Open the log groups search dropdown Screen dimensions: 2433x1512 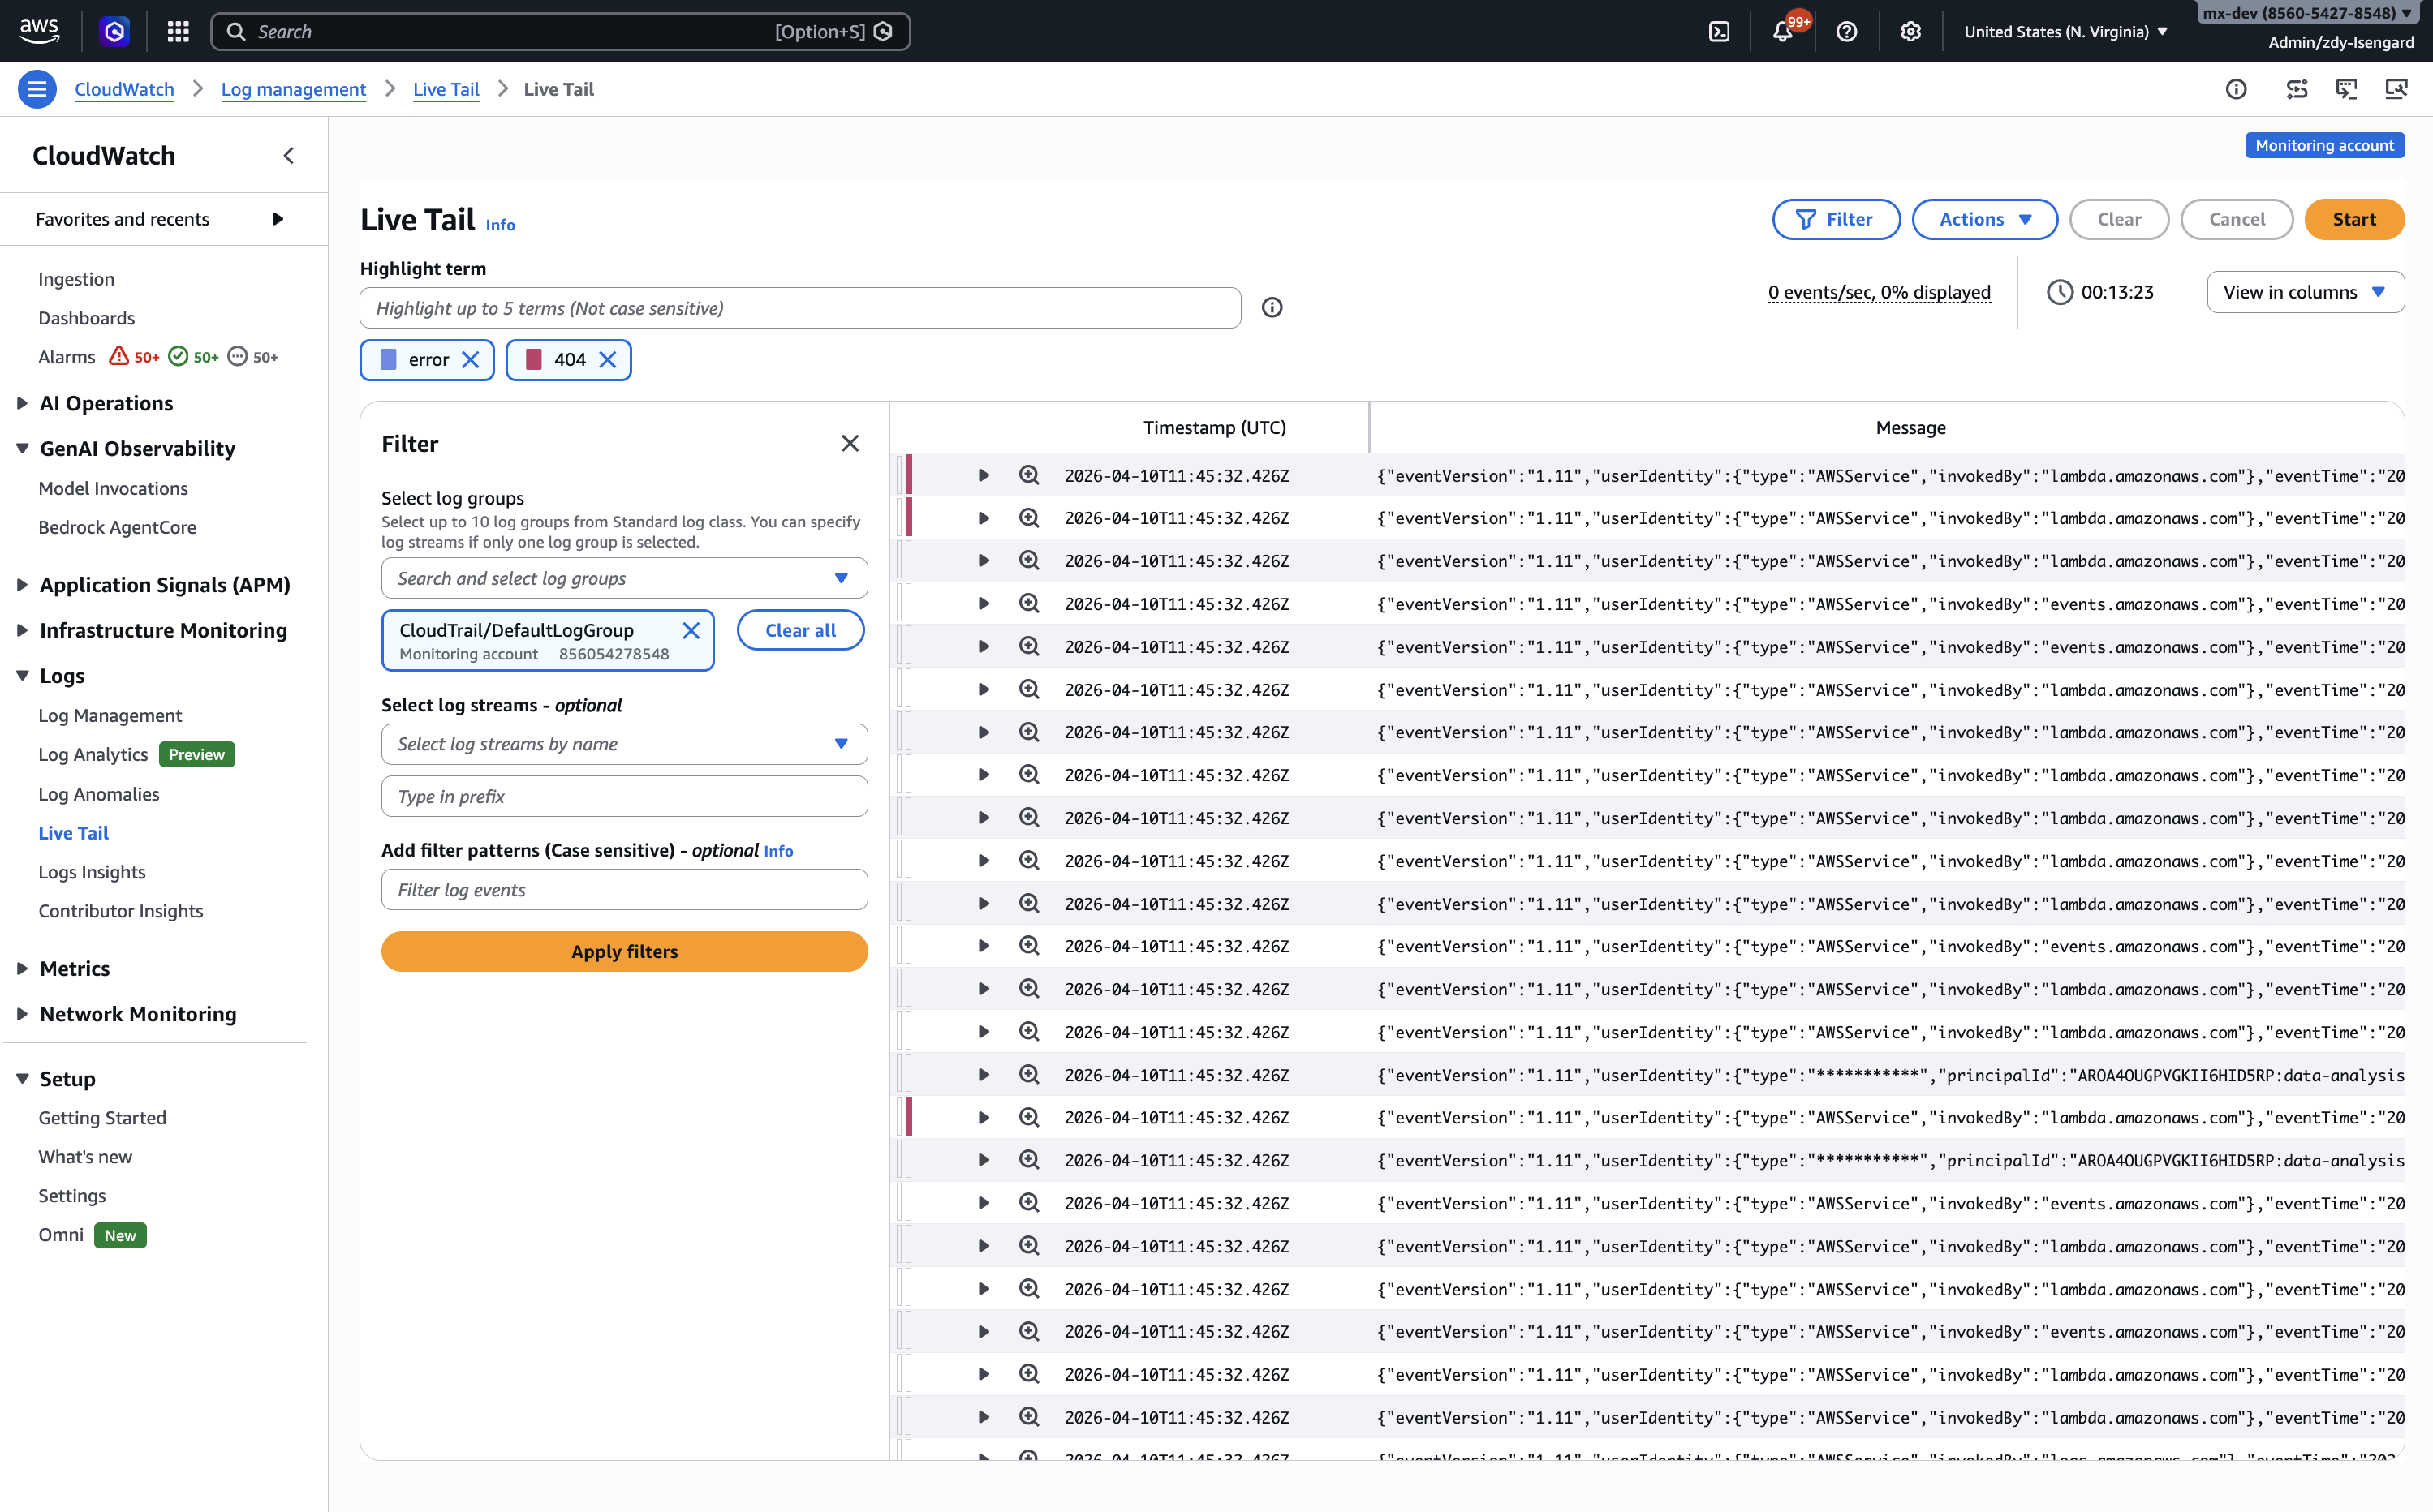click(624, 578)
